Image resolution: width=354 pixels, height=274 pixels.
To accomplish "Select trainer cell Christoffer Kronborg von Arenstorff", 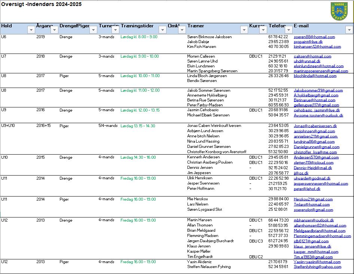I will 217,152.
